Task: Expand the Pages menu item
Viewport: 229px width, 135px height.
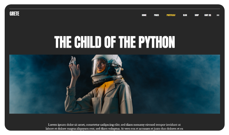Action: [156, 15]
